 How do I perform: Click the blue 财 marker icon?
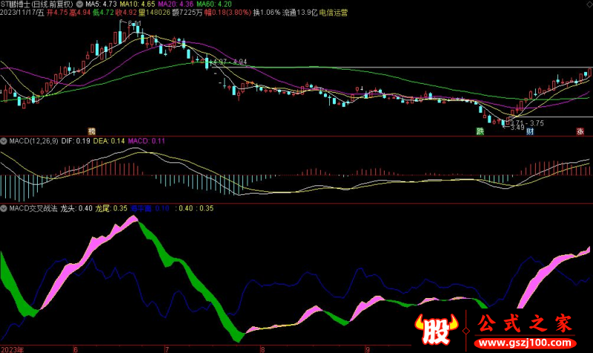click(x=531, y=131)
